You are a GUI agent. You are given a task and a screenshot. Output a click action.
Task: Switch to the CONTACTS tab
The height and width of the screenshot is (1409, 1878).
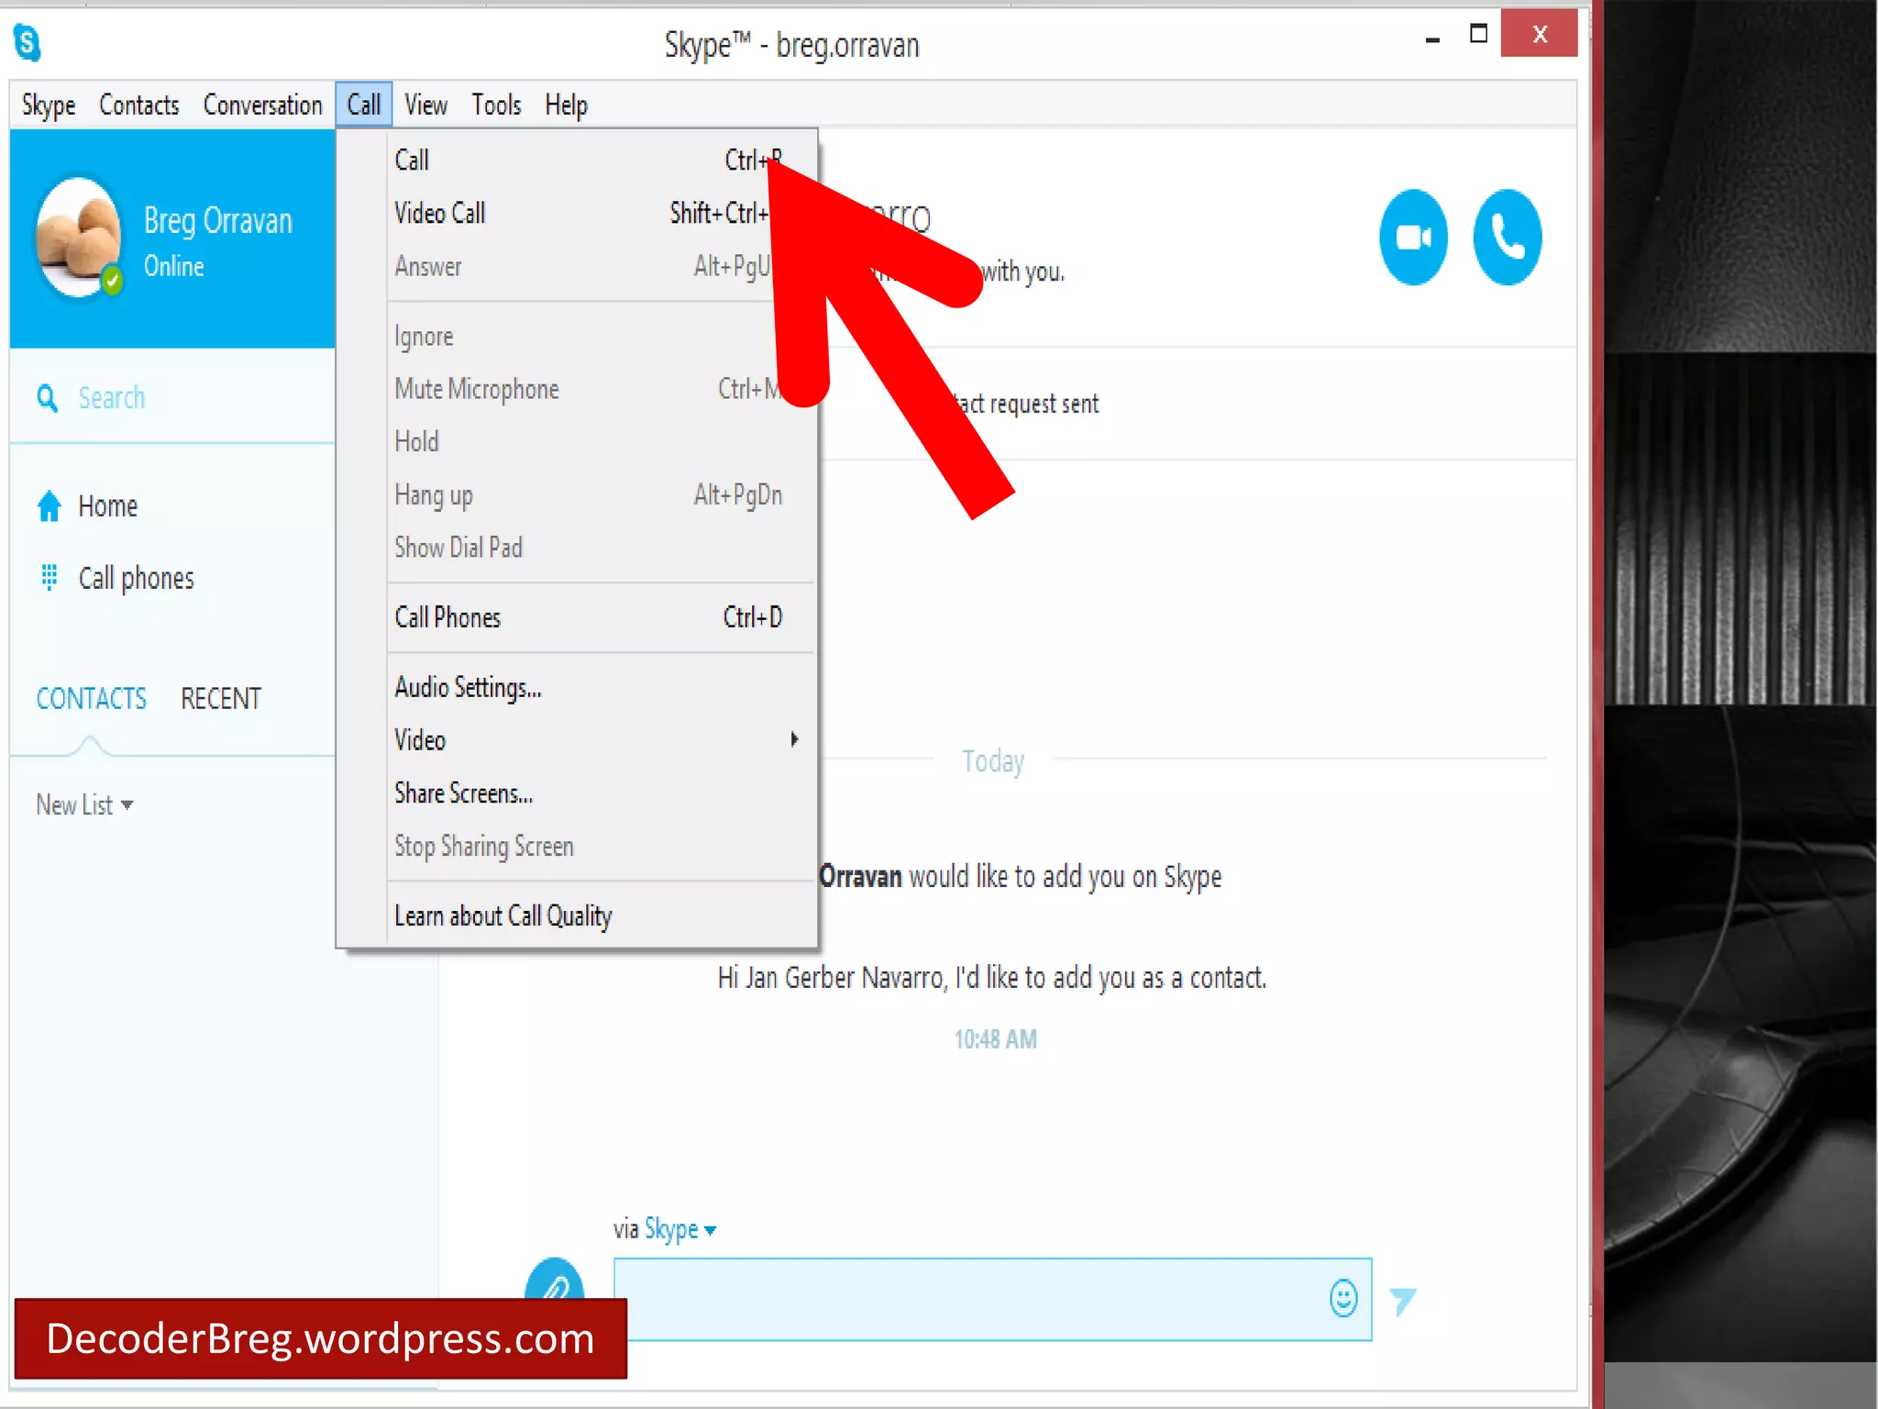[91, 699]
